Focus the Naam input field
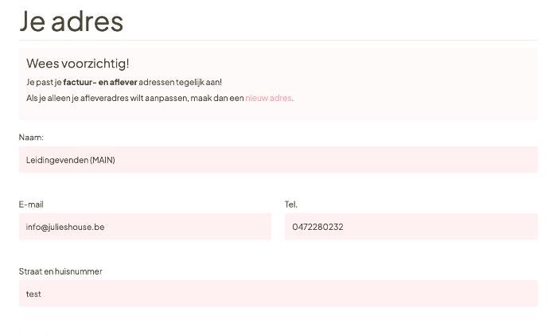 coord(278,160)
